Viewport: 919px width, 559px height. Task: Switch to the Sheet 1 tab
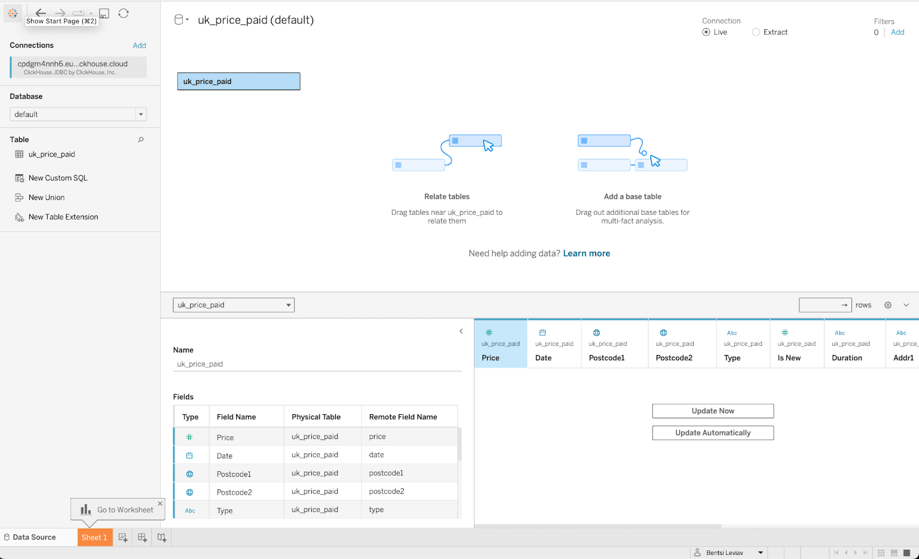[x=94, y=538]
